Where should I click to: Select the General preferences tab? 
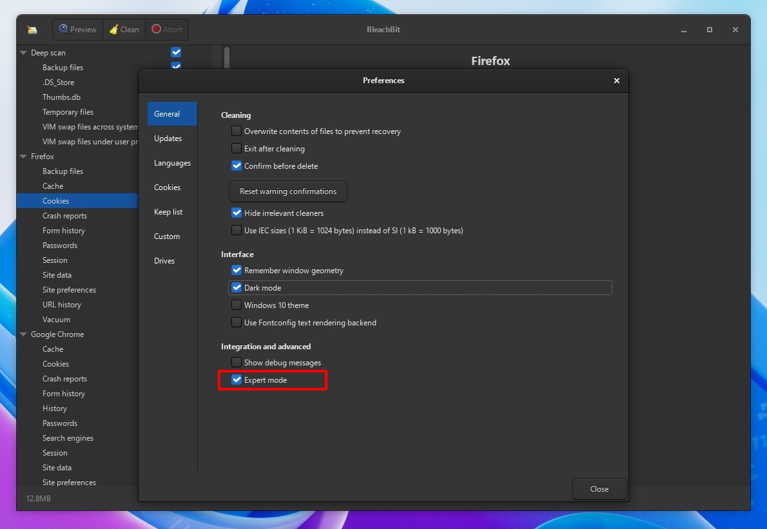click(x=172, y=114)
